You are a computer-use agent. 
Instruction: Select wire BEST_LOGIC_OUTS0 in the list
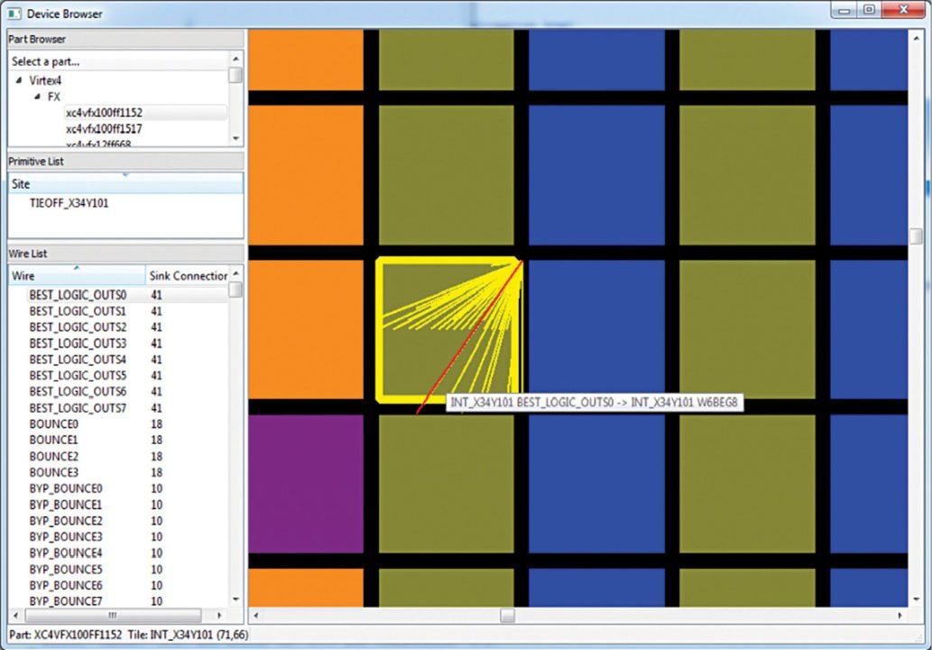[x=78, y=294]
